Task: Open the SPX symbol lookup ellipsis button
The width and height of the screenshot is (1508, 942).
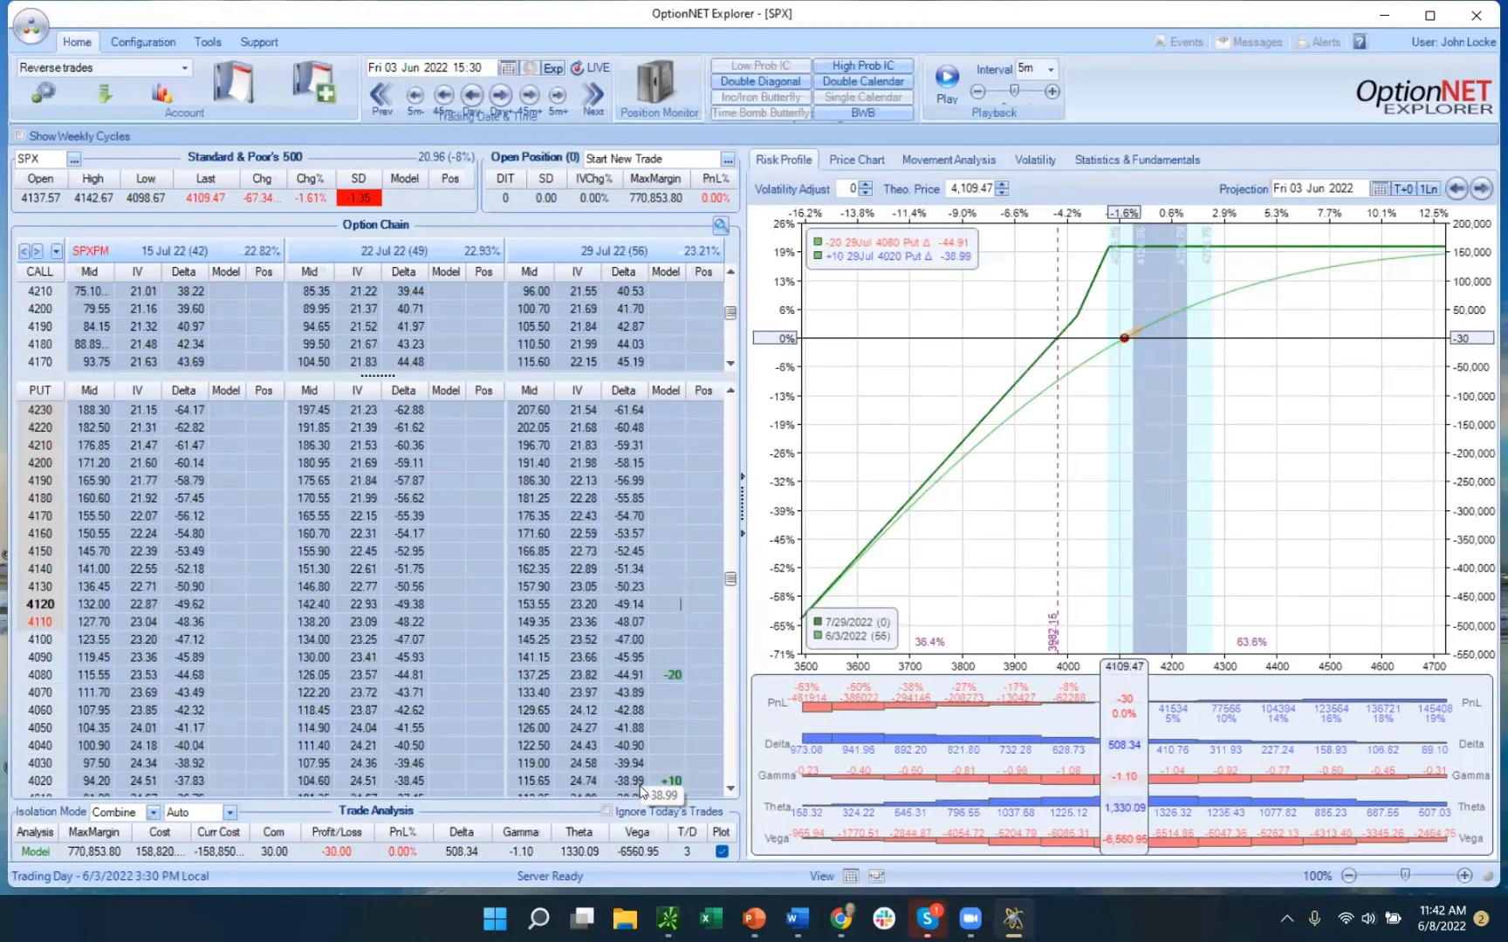Action: coord(74,159)
